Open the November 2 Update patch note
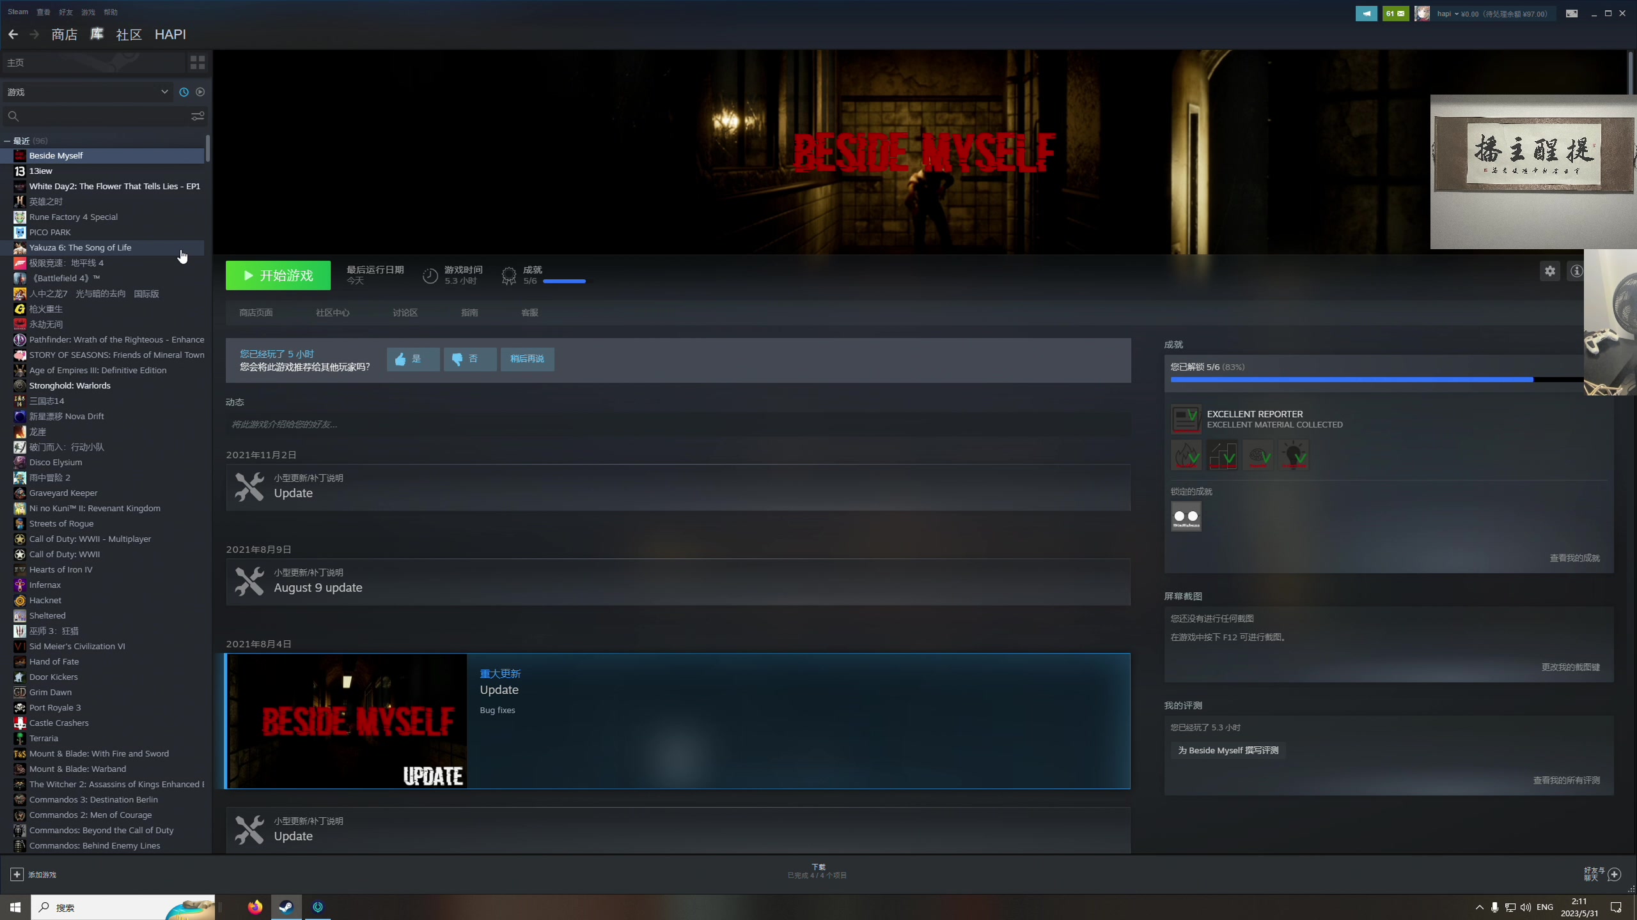The height and width of the screenshot is (920, 1637). pos(678,487)
